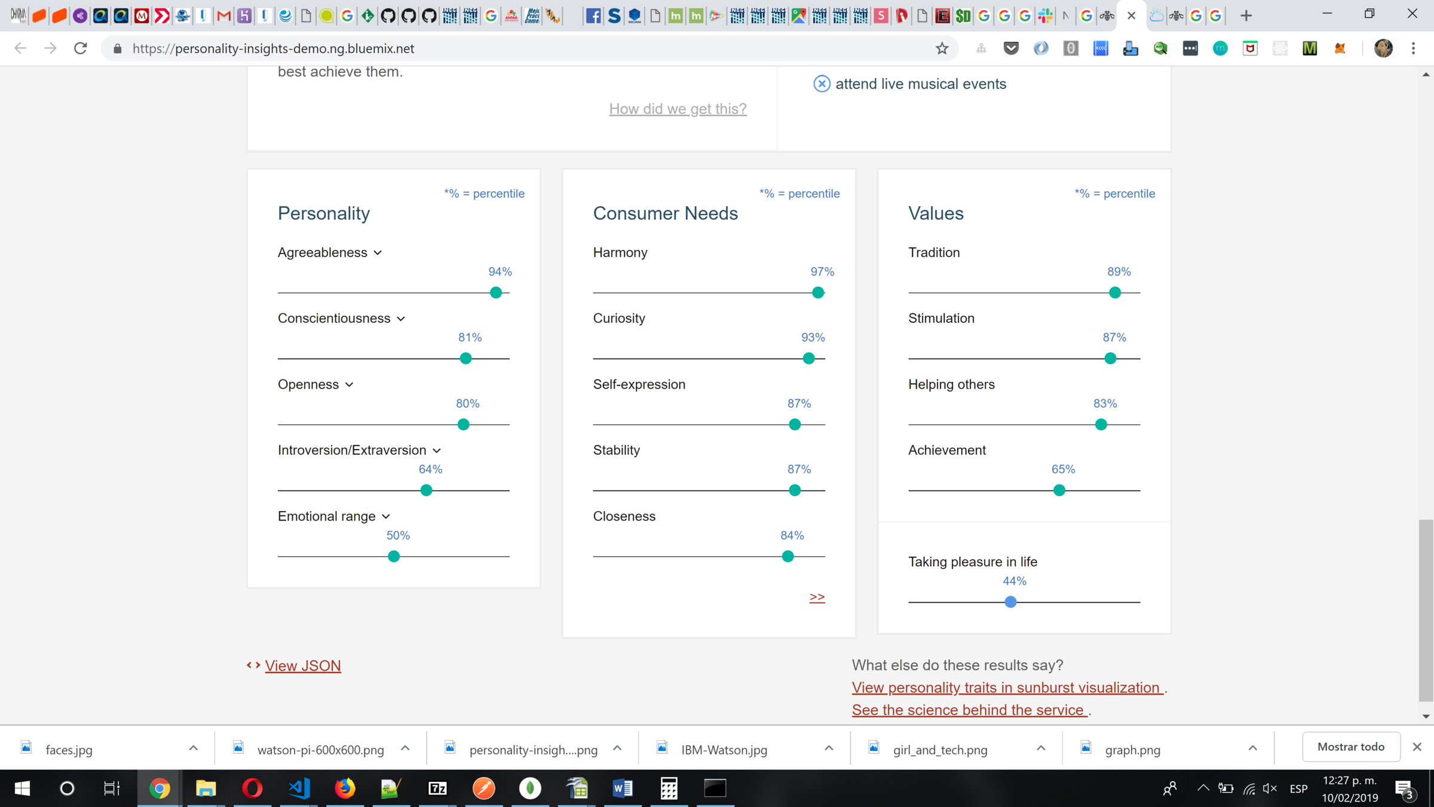Click the Facebook tab favicon
Screen dimensions: 1434x807
click(x=593, y=16)
